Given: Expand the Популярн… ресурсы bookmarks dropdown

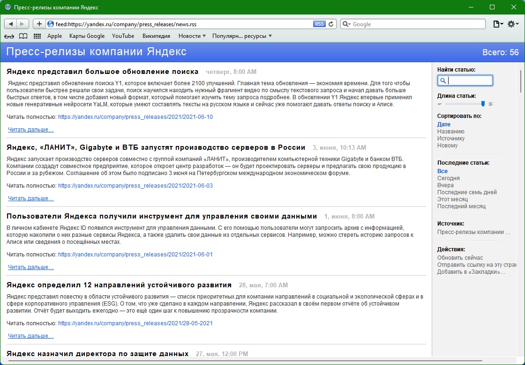Looking at the screenshot, I should click(242, 36).
